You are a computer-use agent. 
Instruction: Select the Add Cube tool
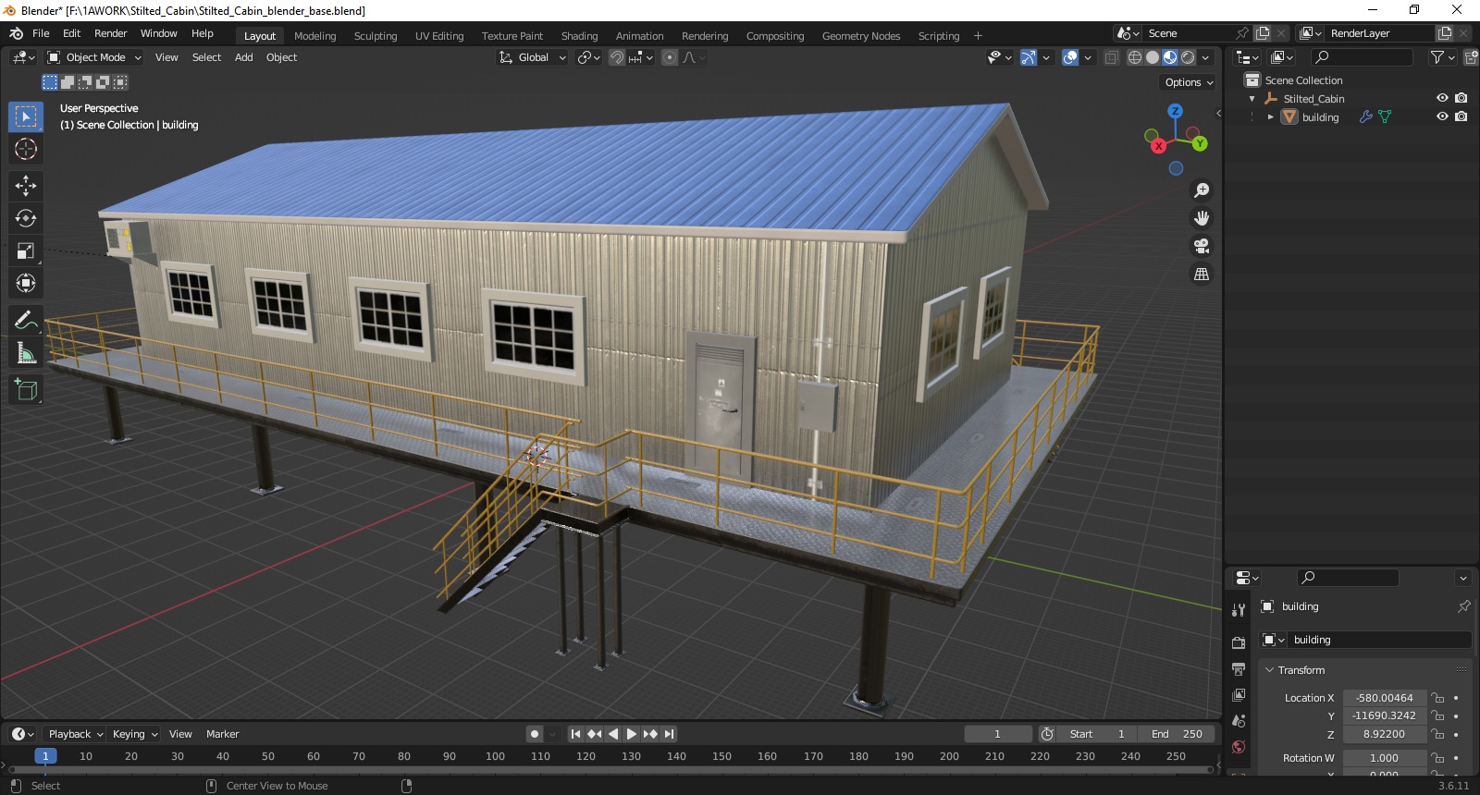(26, 390)
